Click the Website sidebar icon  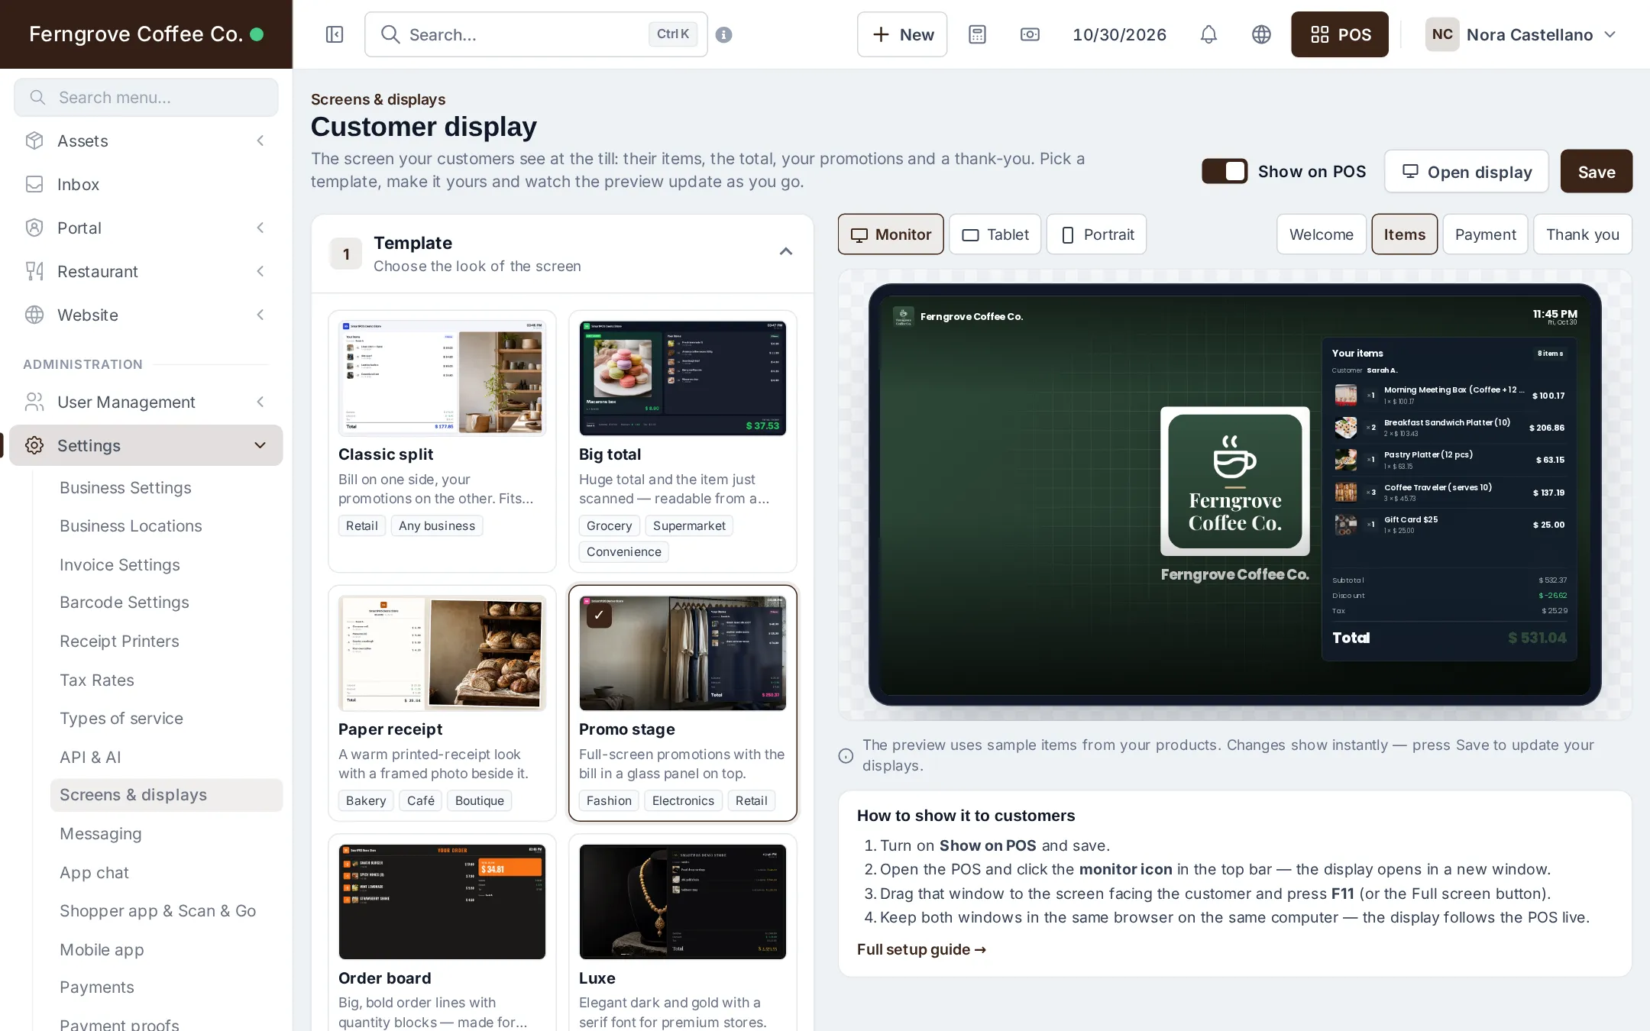tap(34, 315)
